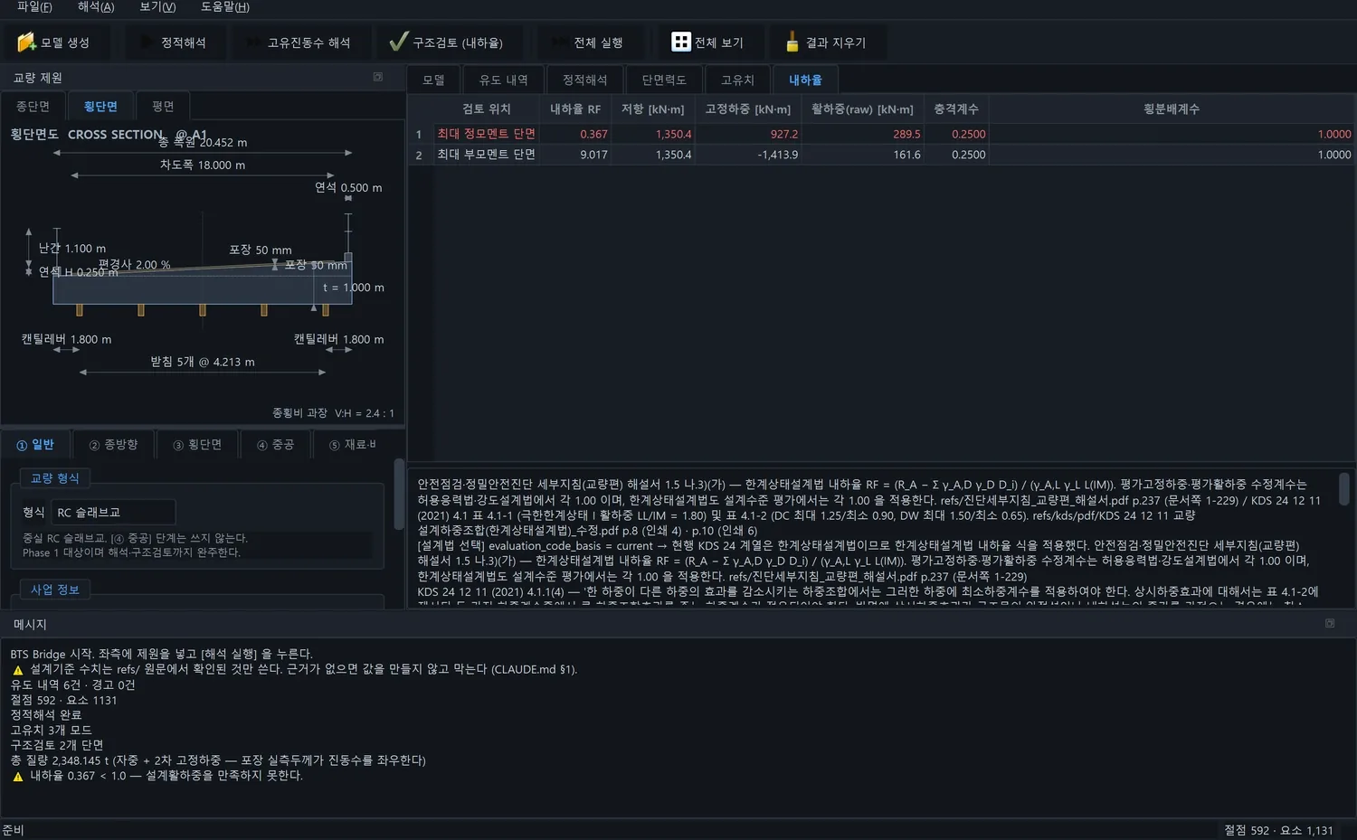Switch to the 종단면 view tab

coord(33,107)
